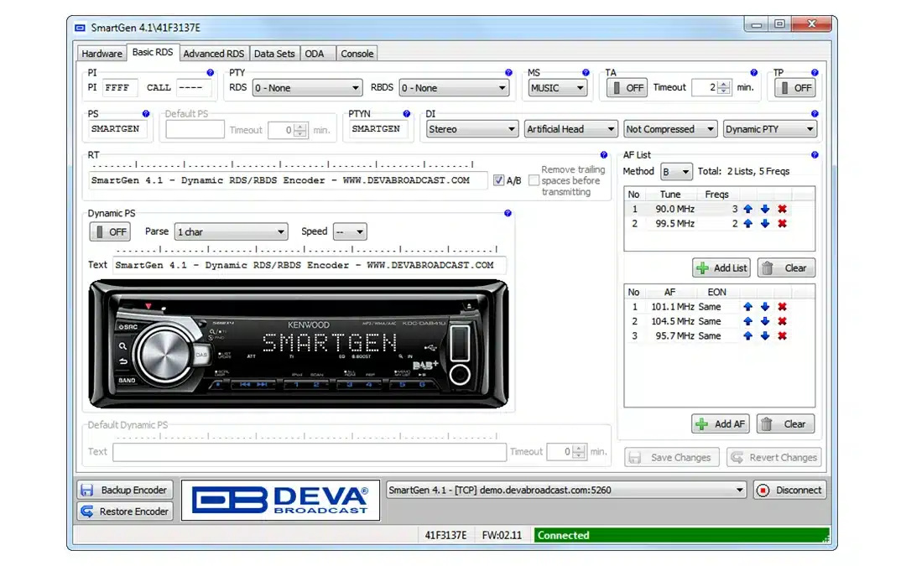Click the Restore Encoder button
This screenshot has height=566, width=906.
125,511
